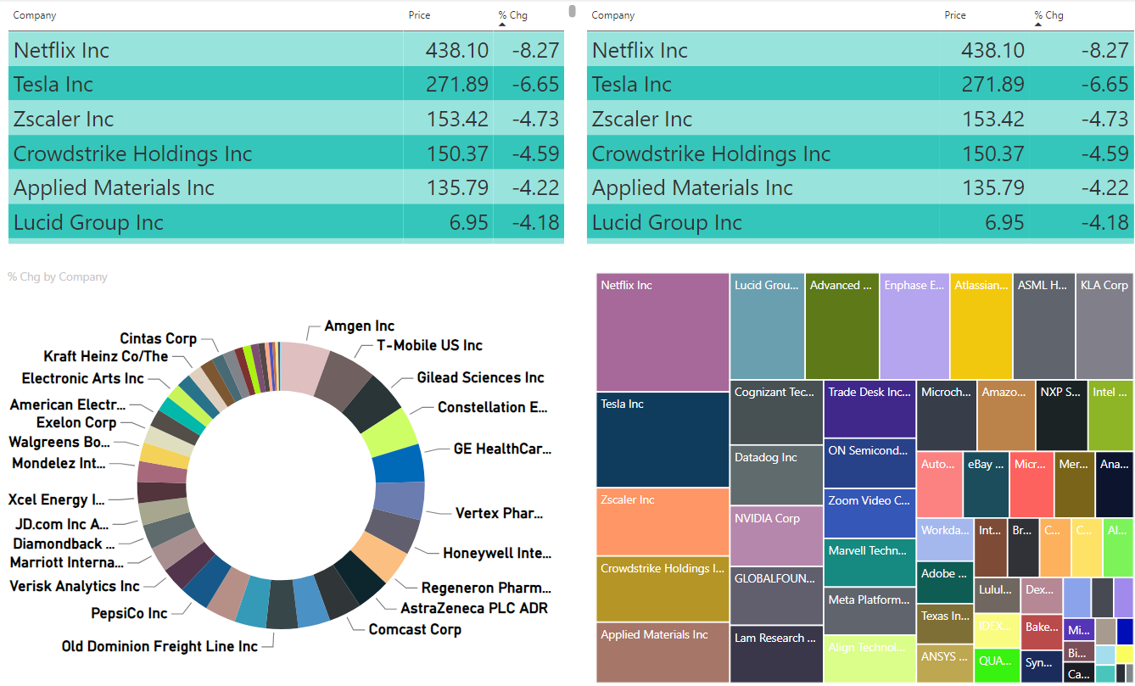The image size is (1135, 686).
Task: Select NVIDIA Corp treemap tile
Action: click(776, 536)
